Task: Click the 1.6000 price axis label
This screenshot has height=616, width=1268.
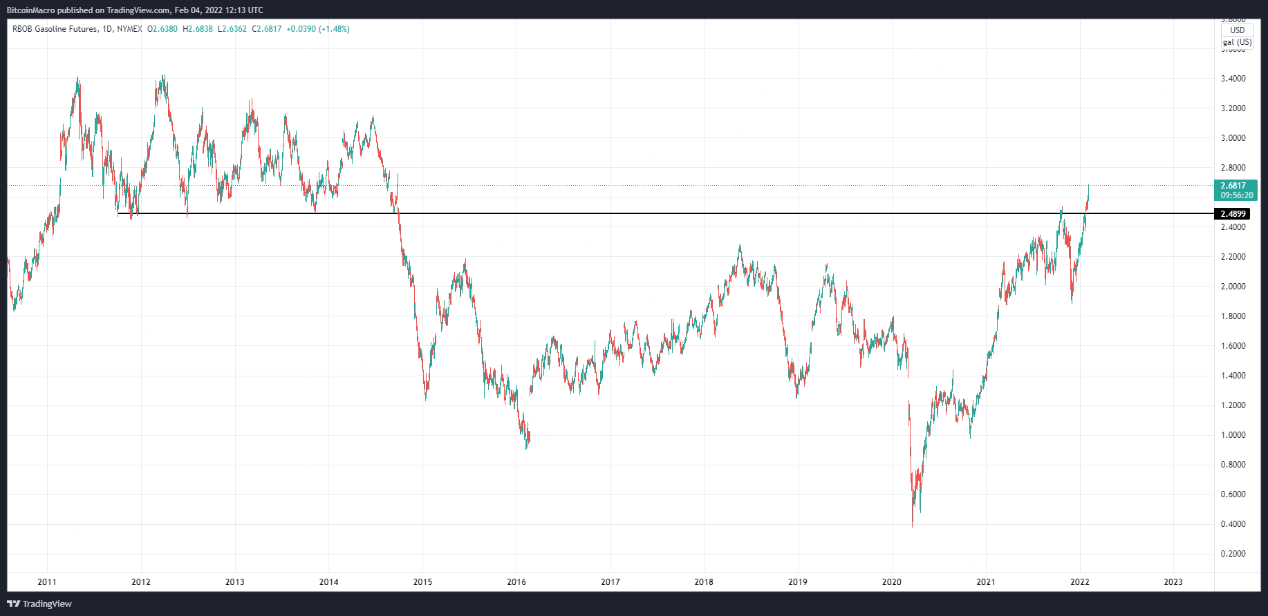Action: (1233, 346)
